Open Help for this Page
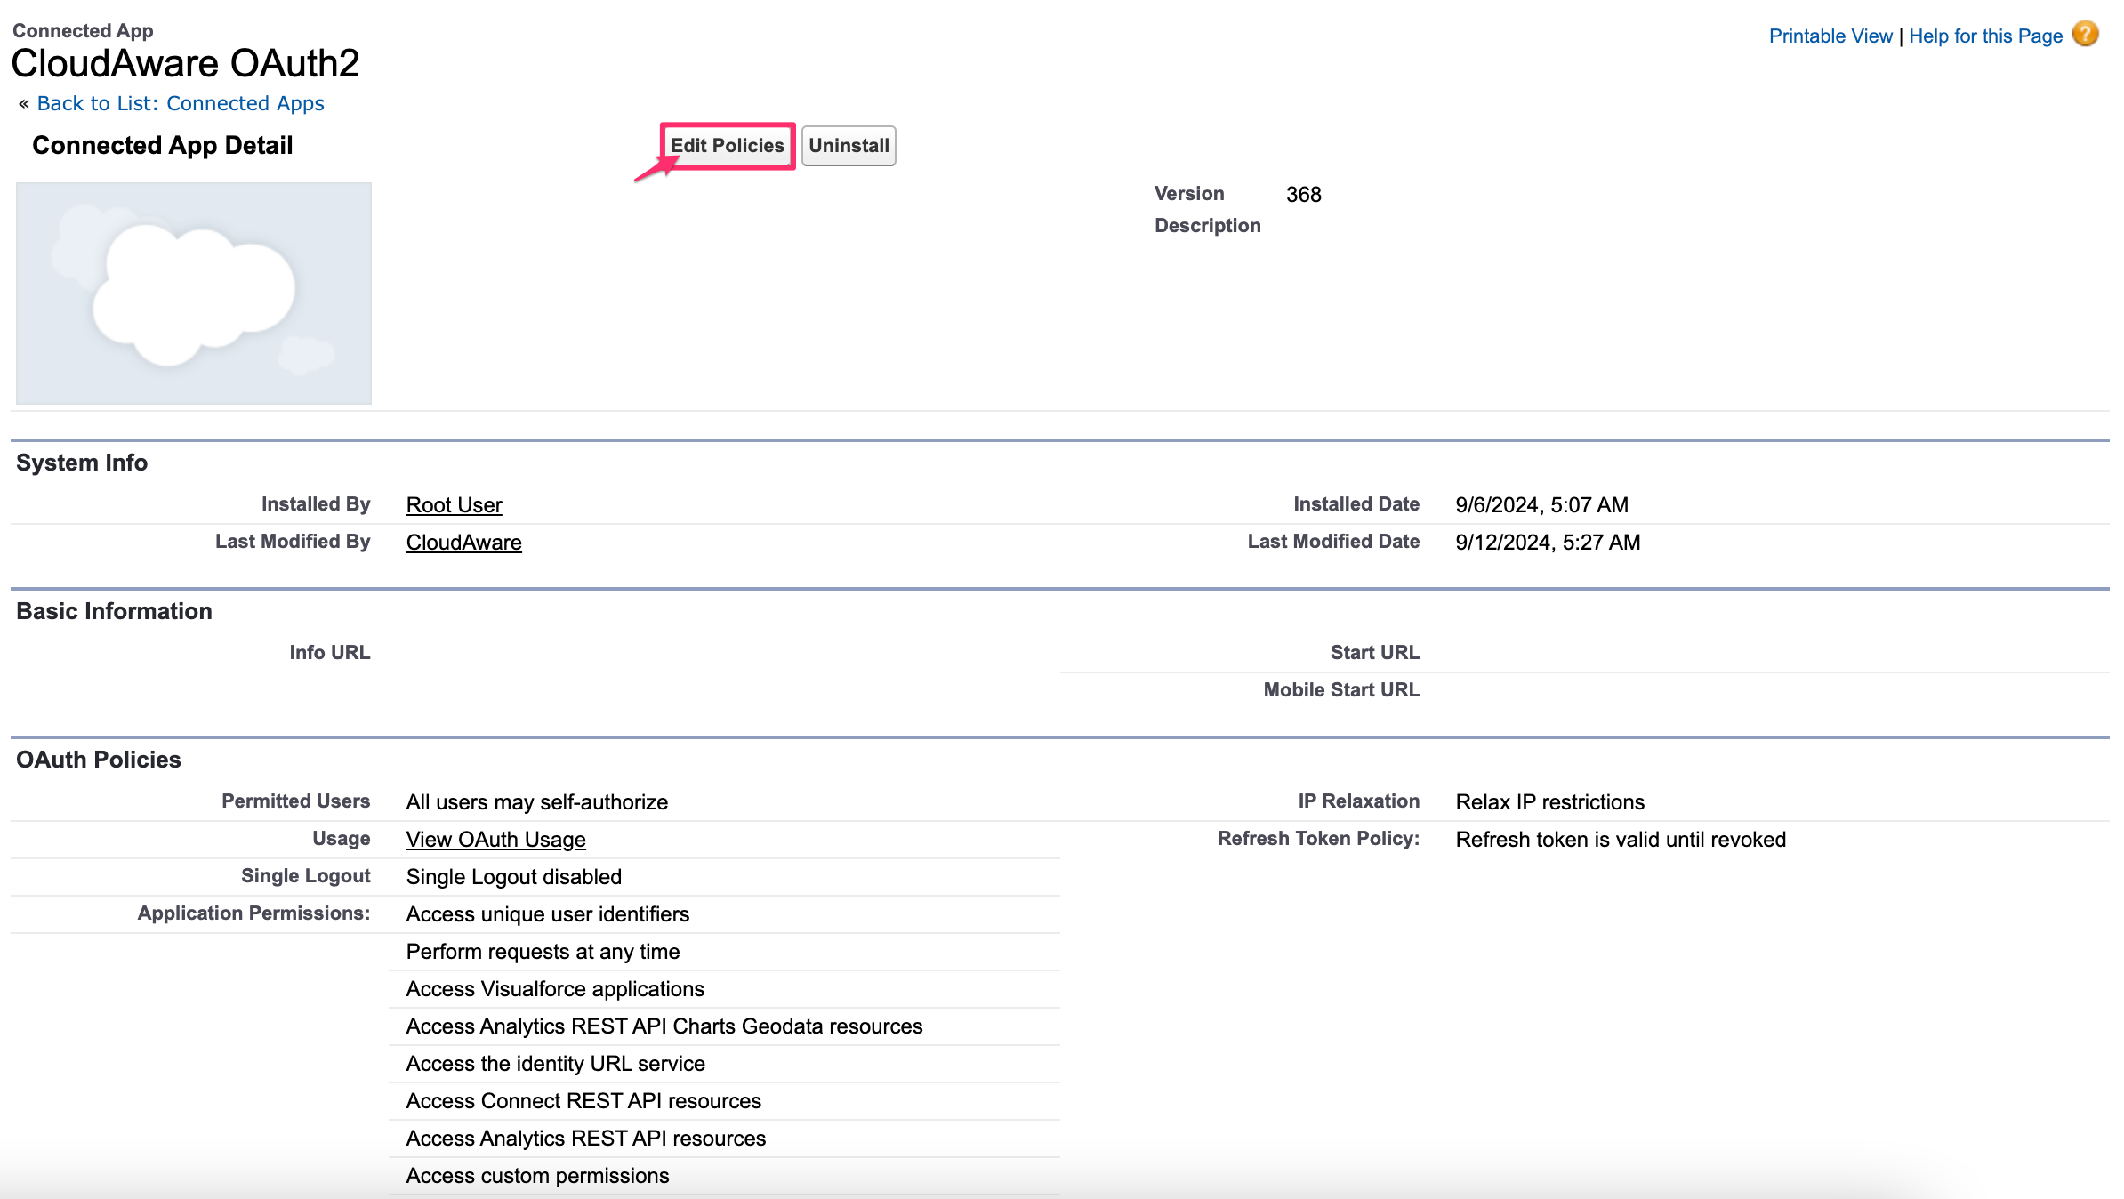 tap(1987, 36)
